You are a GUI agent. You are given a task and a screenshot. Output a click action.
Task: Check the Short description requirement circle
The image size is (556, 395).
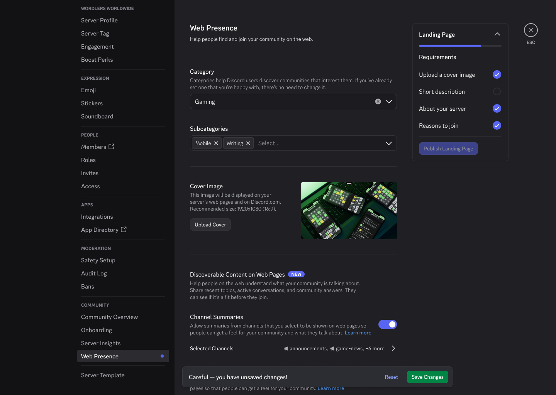(x=497, y=91)
